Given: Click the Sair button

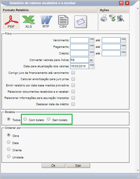Looking at the screenshot, I should [78, 166].
